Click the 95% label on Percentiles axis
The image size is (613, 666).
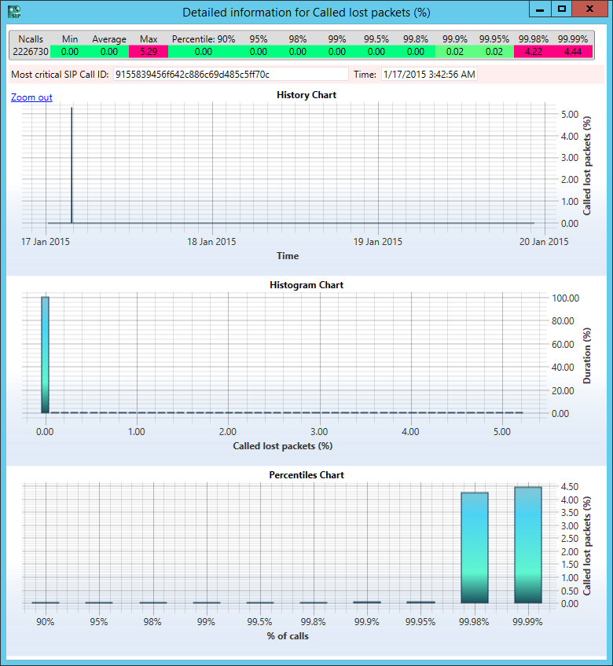coord(98,622)
